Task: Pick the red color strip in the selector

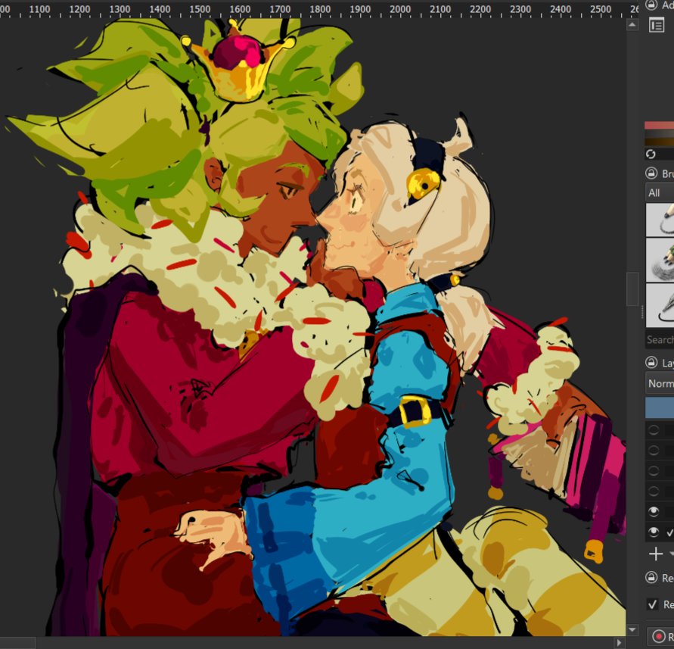Action: point(660,125)
